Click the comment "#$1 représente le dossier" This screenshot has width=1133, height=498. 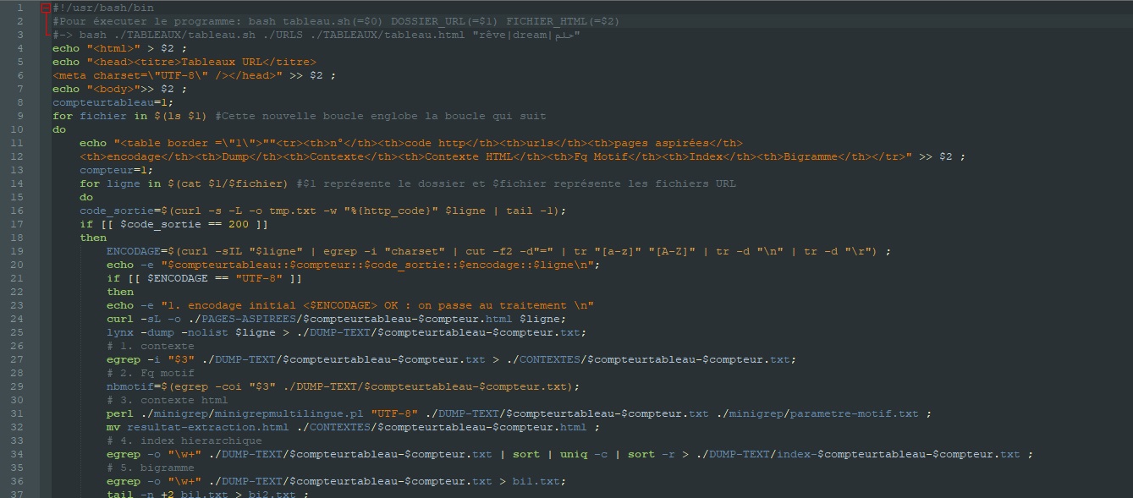pyautogui.click(x=516, y=183)
